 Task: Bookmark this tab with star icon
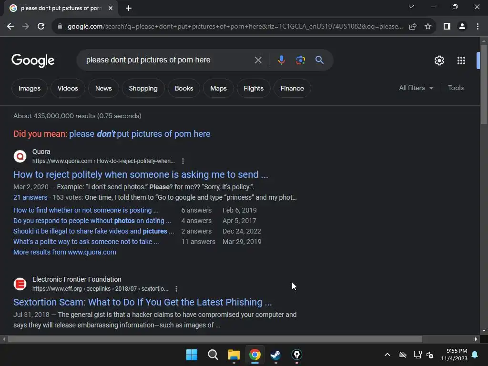tap(428, 27)
